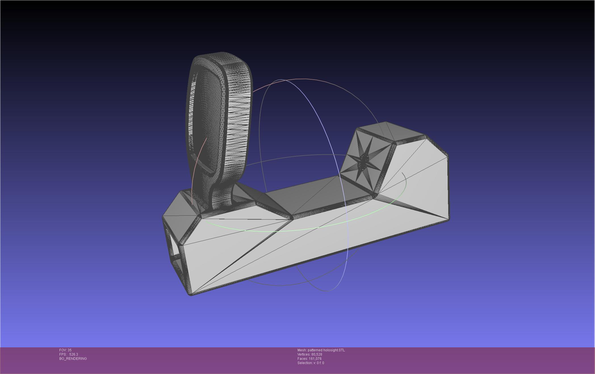The width and height of the screenshot is (595, 374).
Task: Click the FPS counter text
Action: pyautogui.click(x=68, y=354)
